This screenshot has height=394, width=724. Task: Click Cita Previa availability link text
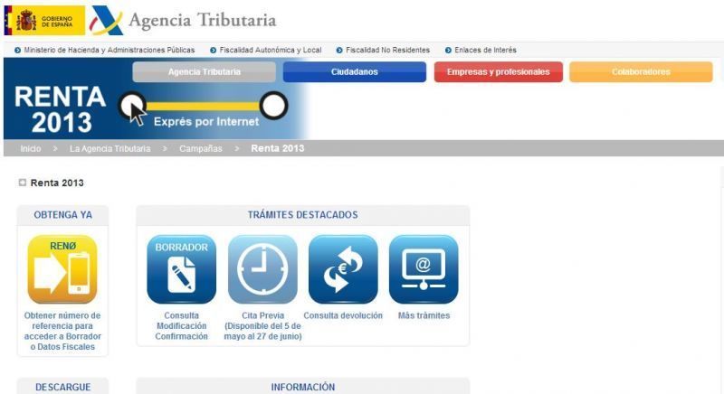pyautogui.click(x=262, y=326)
